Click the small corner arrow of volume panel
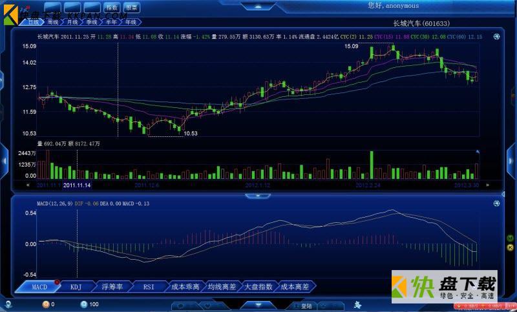 [x=477, y=152]
